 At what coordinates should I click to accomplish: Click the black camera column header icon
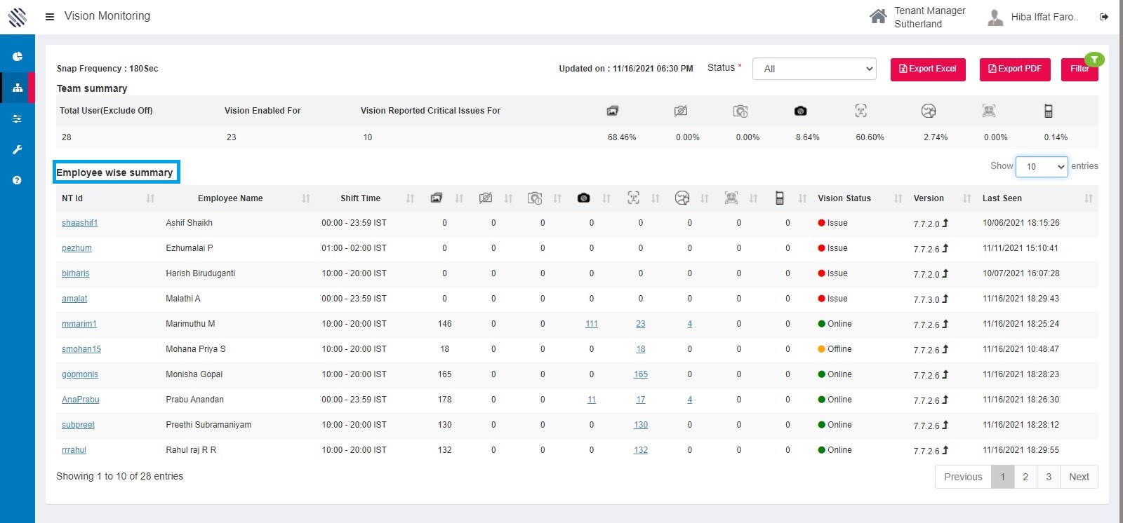[x=583, y=198]
